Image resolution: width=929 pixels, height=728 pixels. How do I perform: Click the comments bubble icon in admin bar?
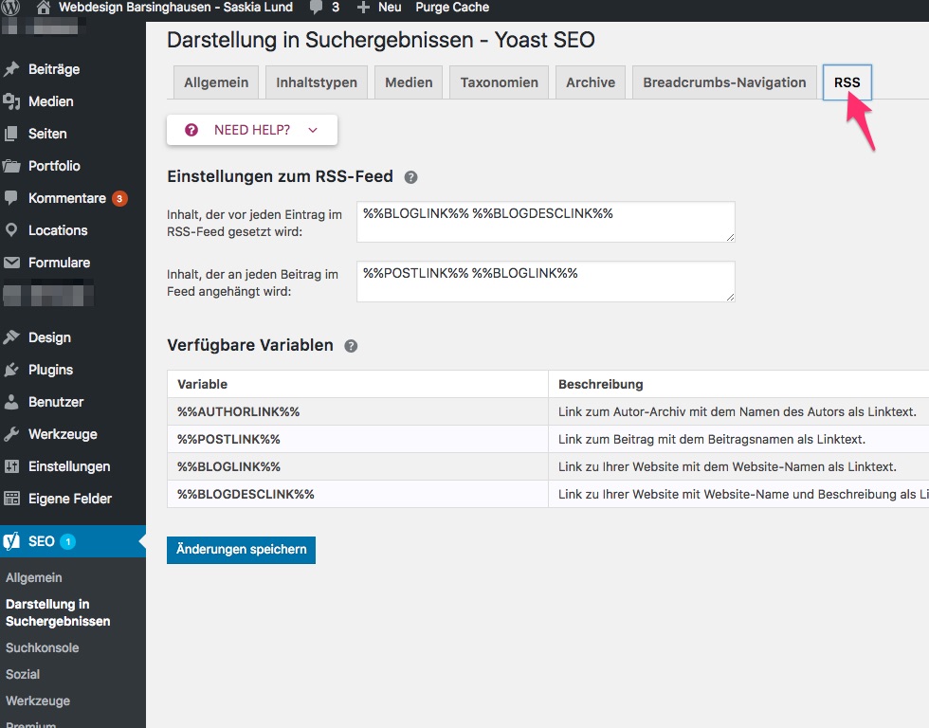point(314,8)
